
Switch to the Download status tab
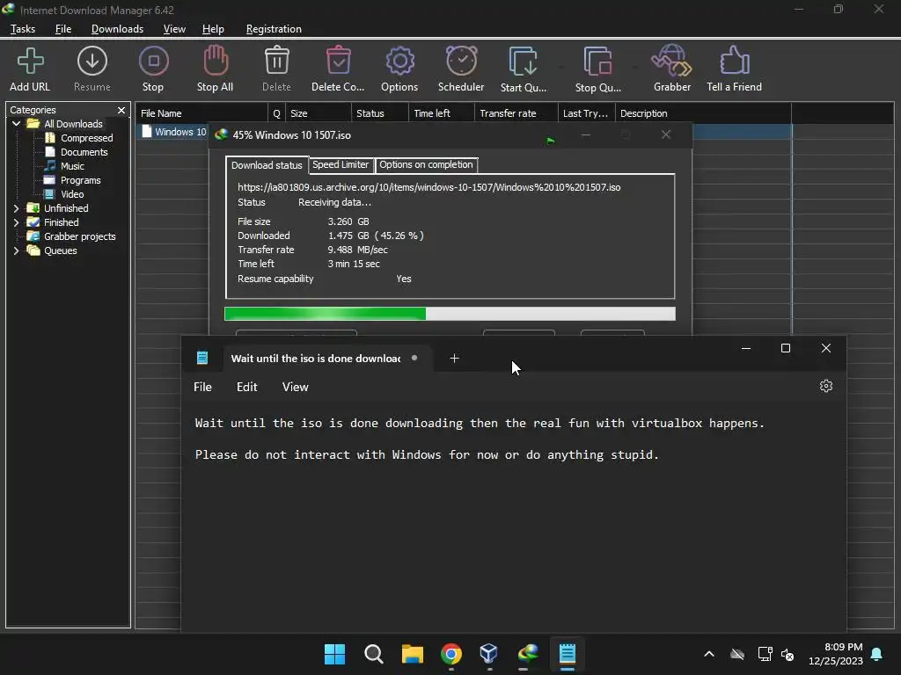267,165
